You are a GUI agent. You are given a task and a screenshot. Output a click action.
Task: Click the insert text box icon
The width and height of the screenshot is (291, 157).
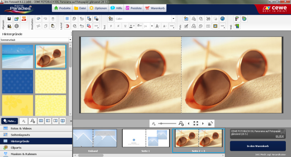pos(111,19)
